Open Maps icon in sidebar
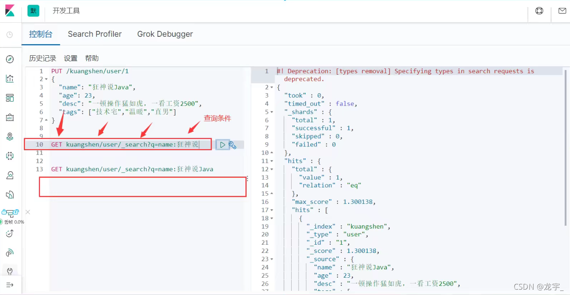 tap(10, 137)
